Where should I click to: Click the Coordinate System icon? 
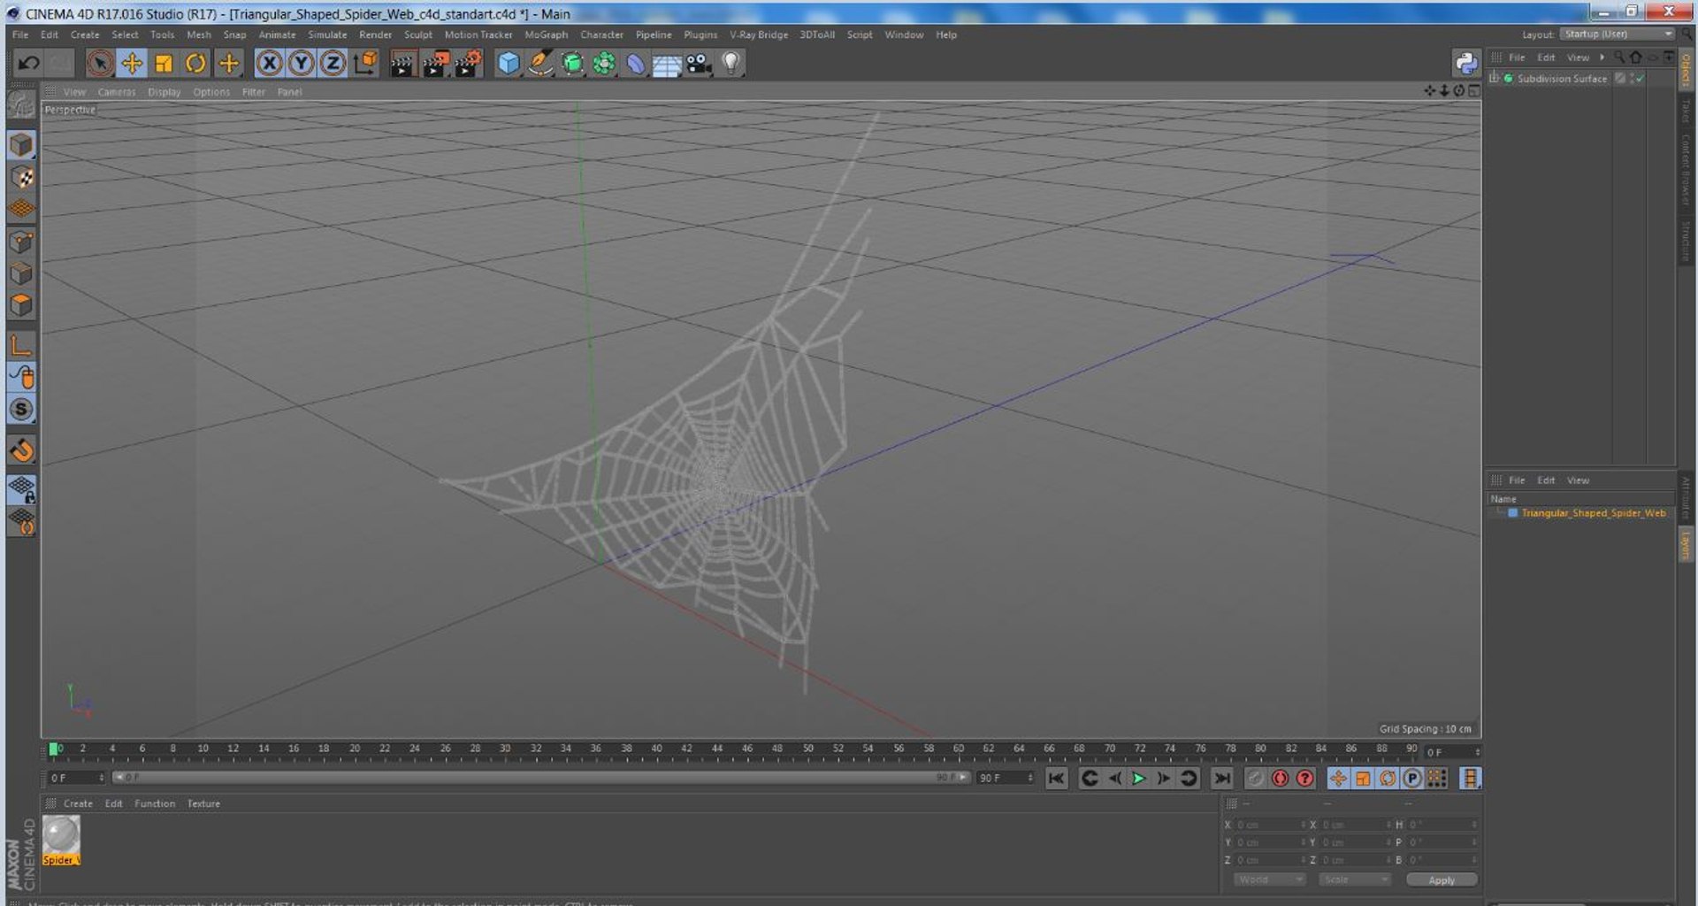click(365, 63)
